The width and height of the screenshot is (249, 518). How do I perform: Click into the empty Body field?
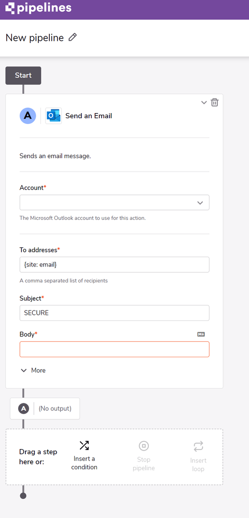click(115, 349)
